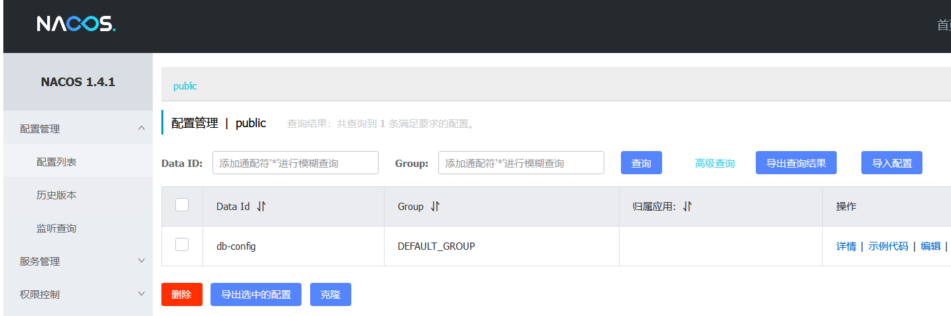Screen dimensions: 951x316
Task: Click 导入配置 button
Action: (892, 163)
